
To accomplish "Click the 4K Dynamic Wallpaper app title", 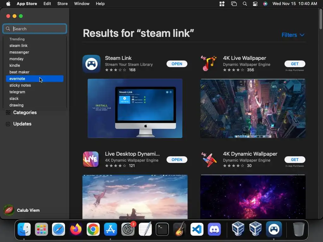I will click(250, 154).
